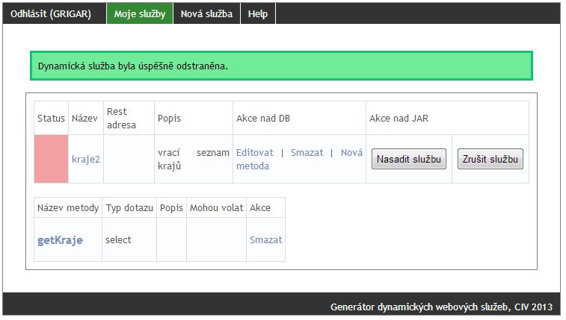Delete getKraje method via Smazat link
The width and height of the screenshot is (566, 320).
(x=265, y=239)
